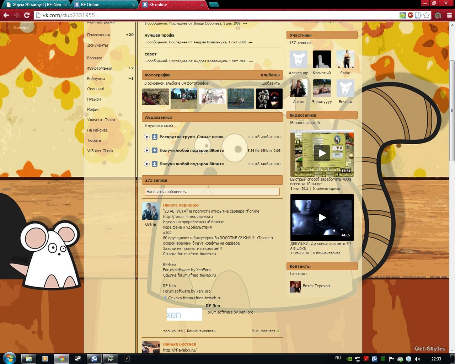The height and width of the screenshot is (364, 455).
Task: Open member Косматый's avatar
Action: coord(322,59)
